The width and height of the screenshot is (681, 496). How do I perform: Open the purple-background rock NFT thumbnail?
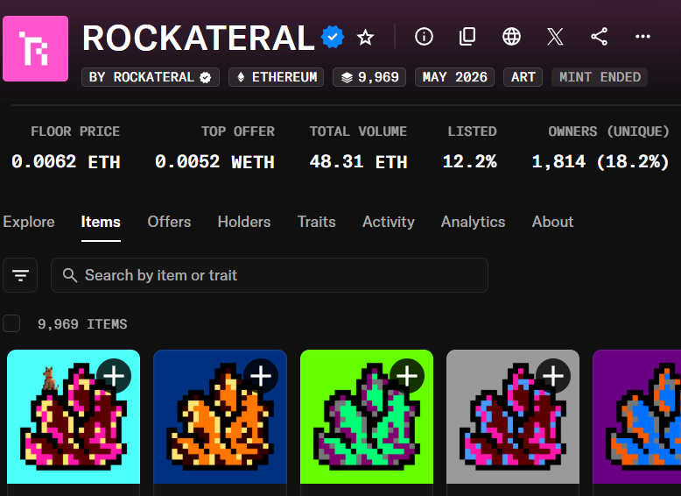pos(636,417)
